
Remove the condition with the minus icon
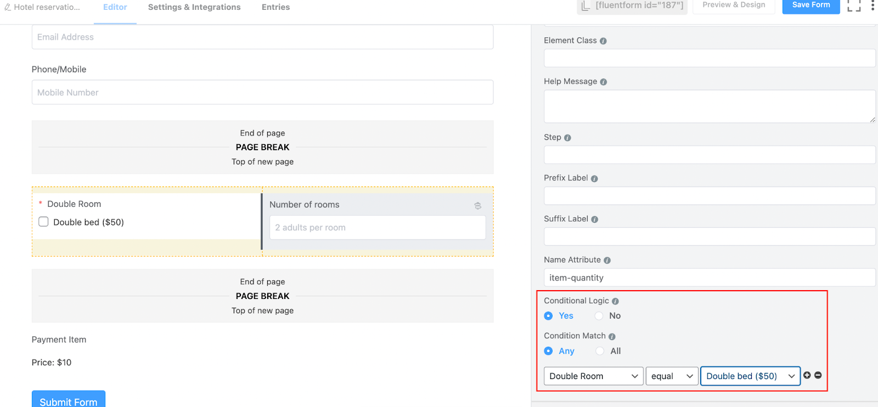tap(818, 375)
